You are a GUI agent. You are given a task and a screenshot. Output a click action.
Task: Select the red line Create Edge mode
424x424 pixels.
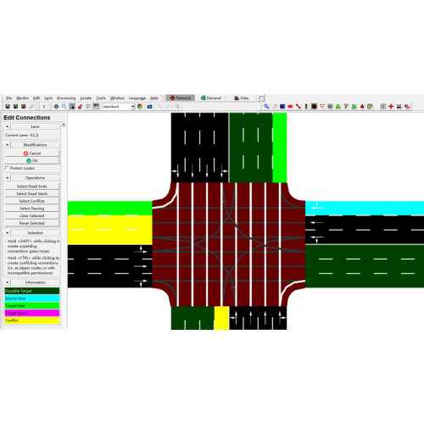pyautogui.click(x=298, y=106)
